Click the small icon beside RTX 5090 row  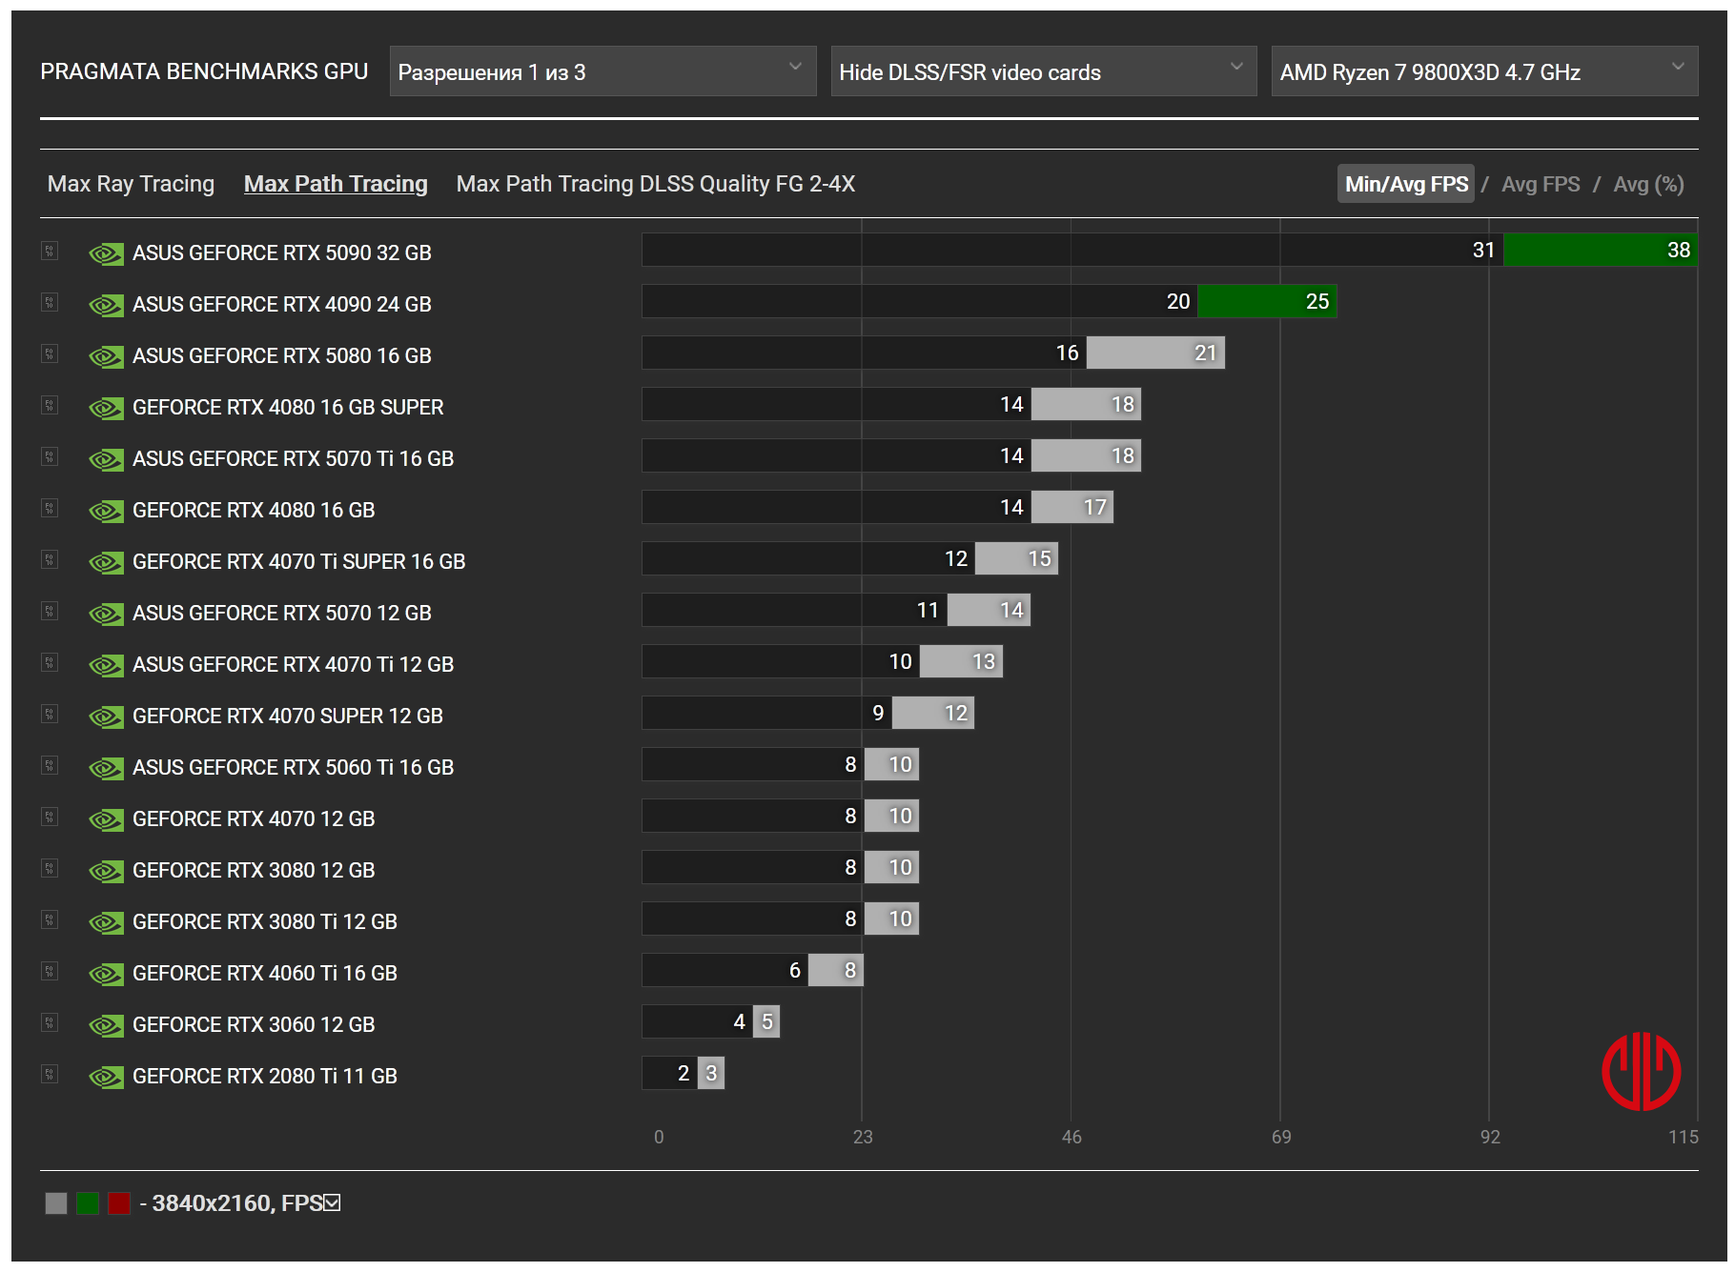pos(50,252)
